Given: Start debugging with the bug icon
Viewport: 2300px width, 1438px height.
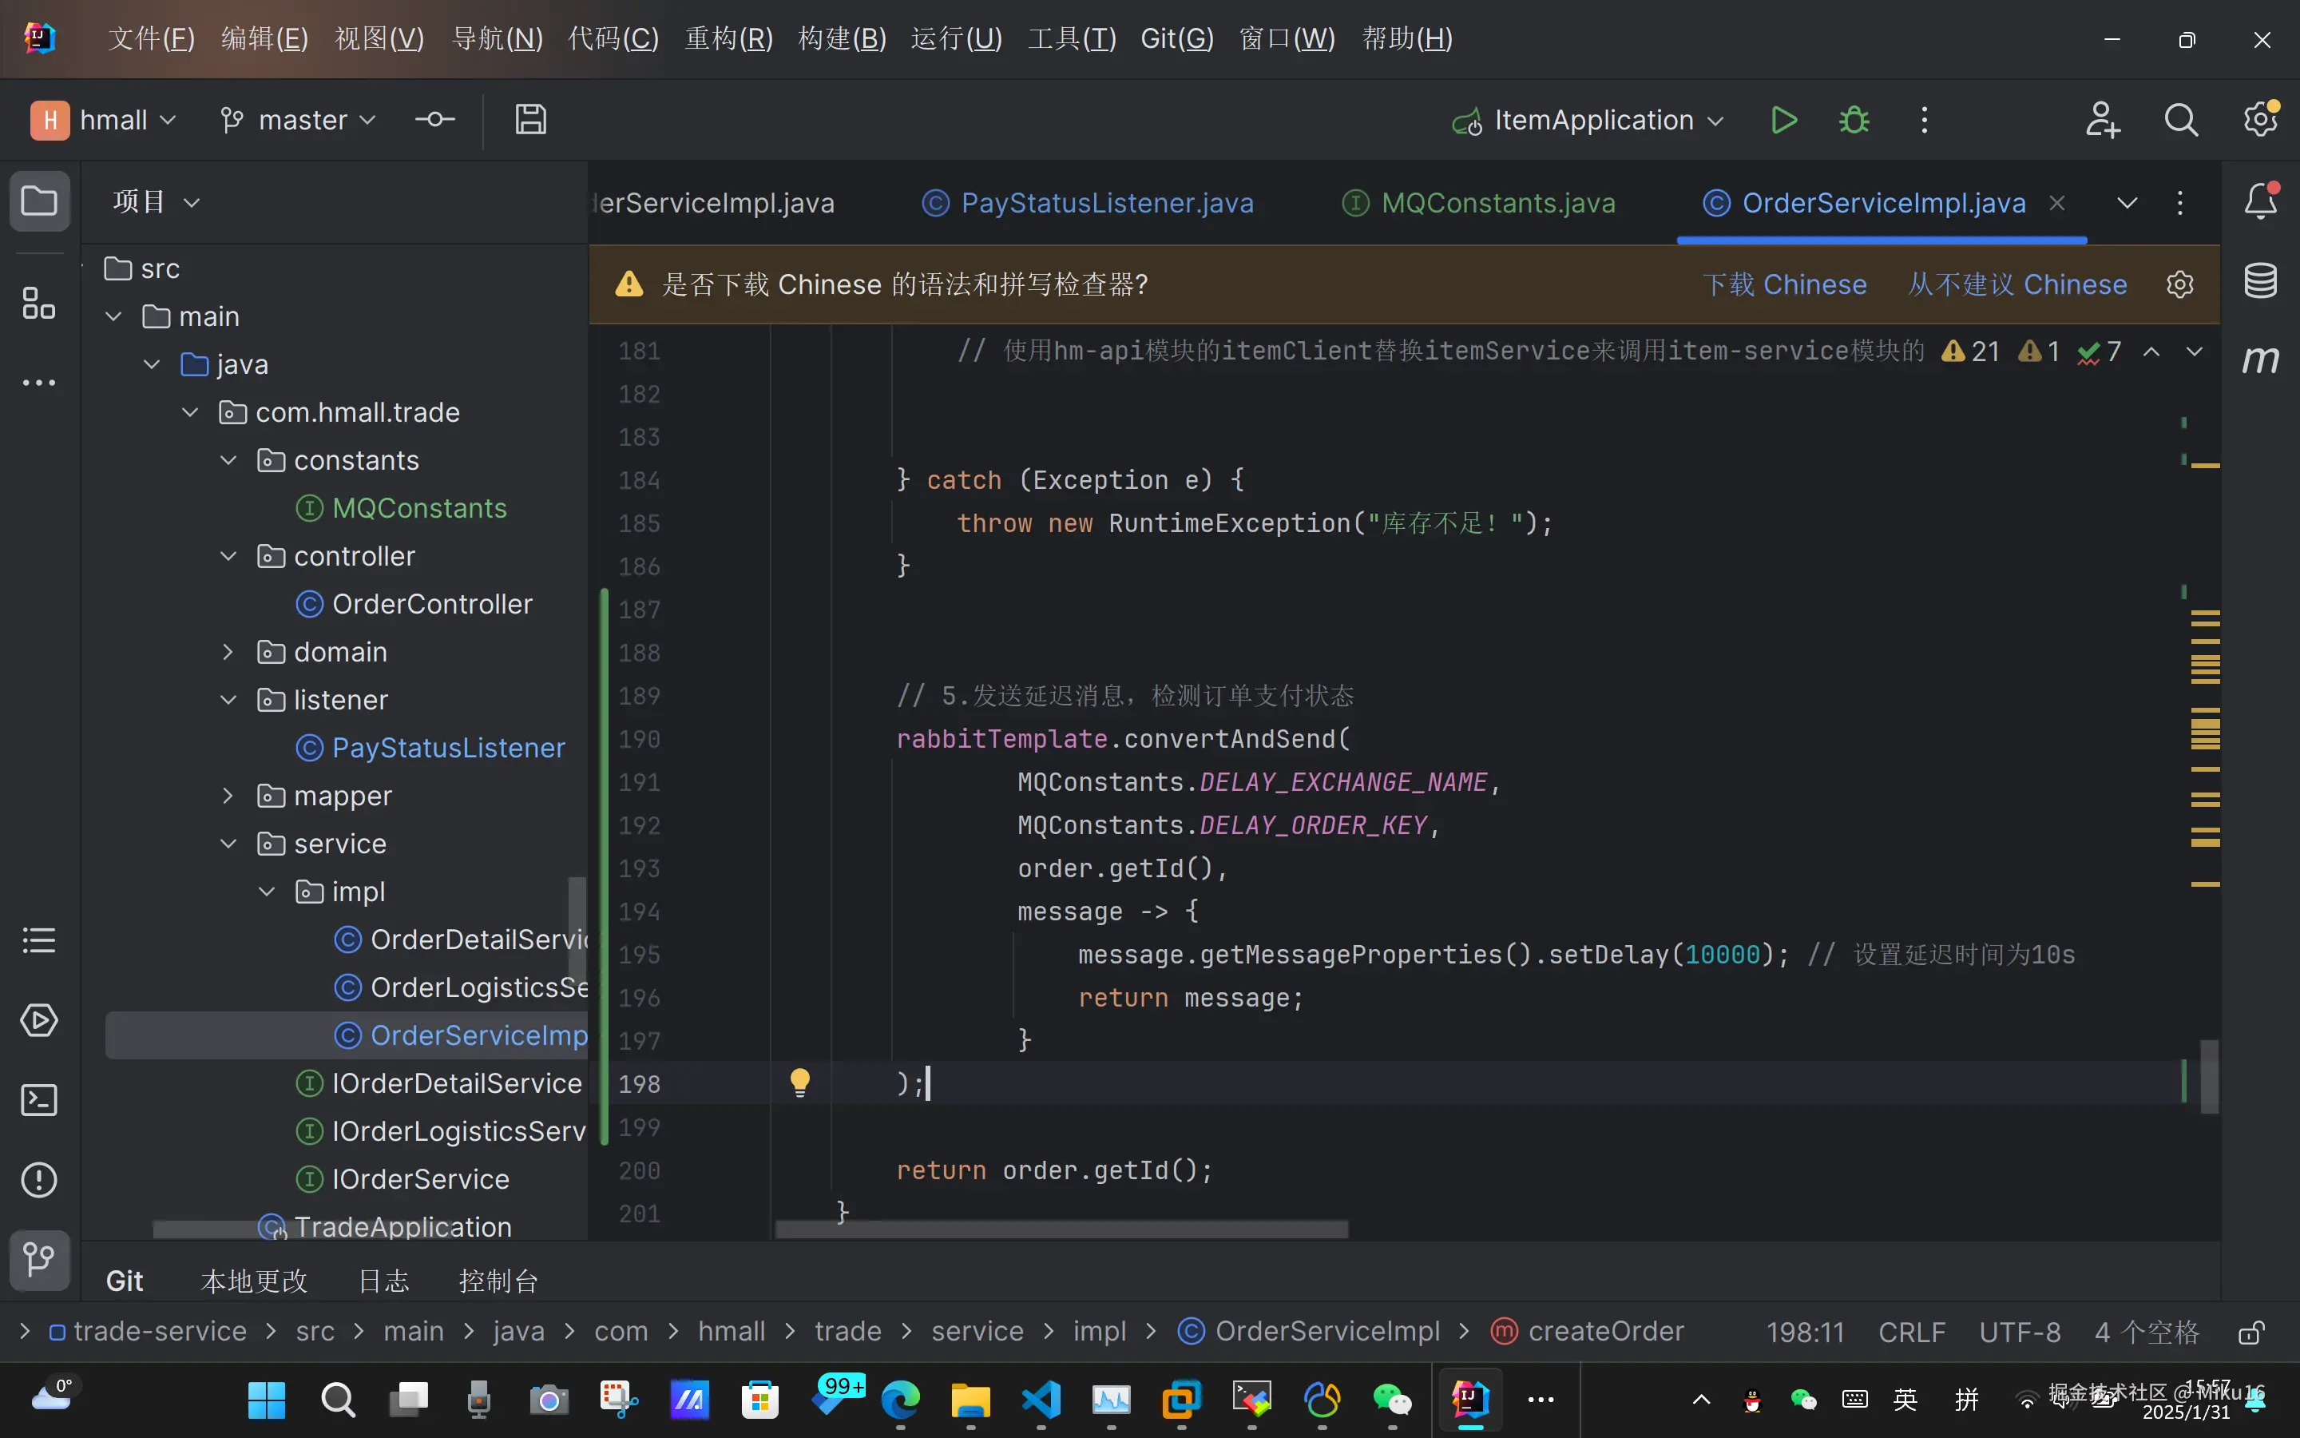Looking at the screenshot, I should click(1854, 121).
